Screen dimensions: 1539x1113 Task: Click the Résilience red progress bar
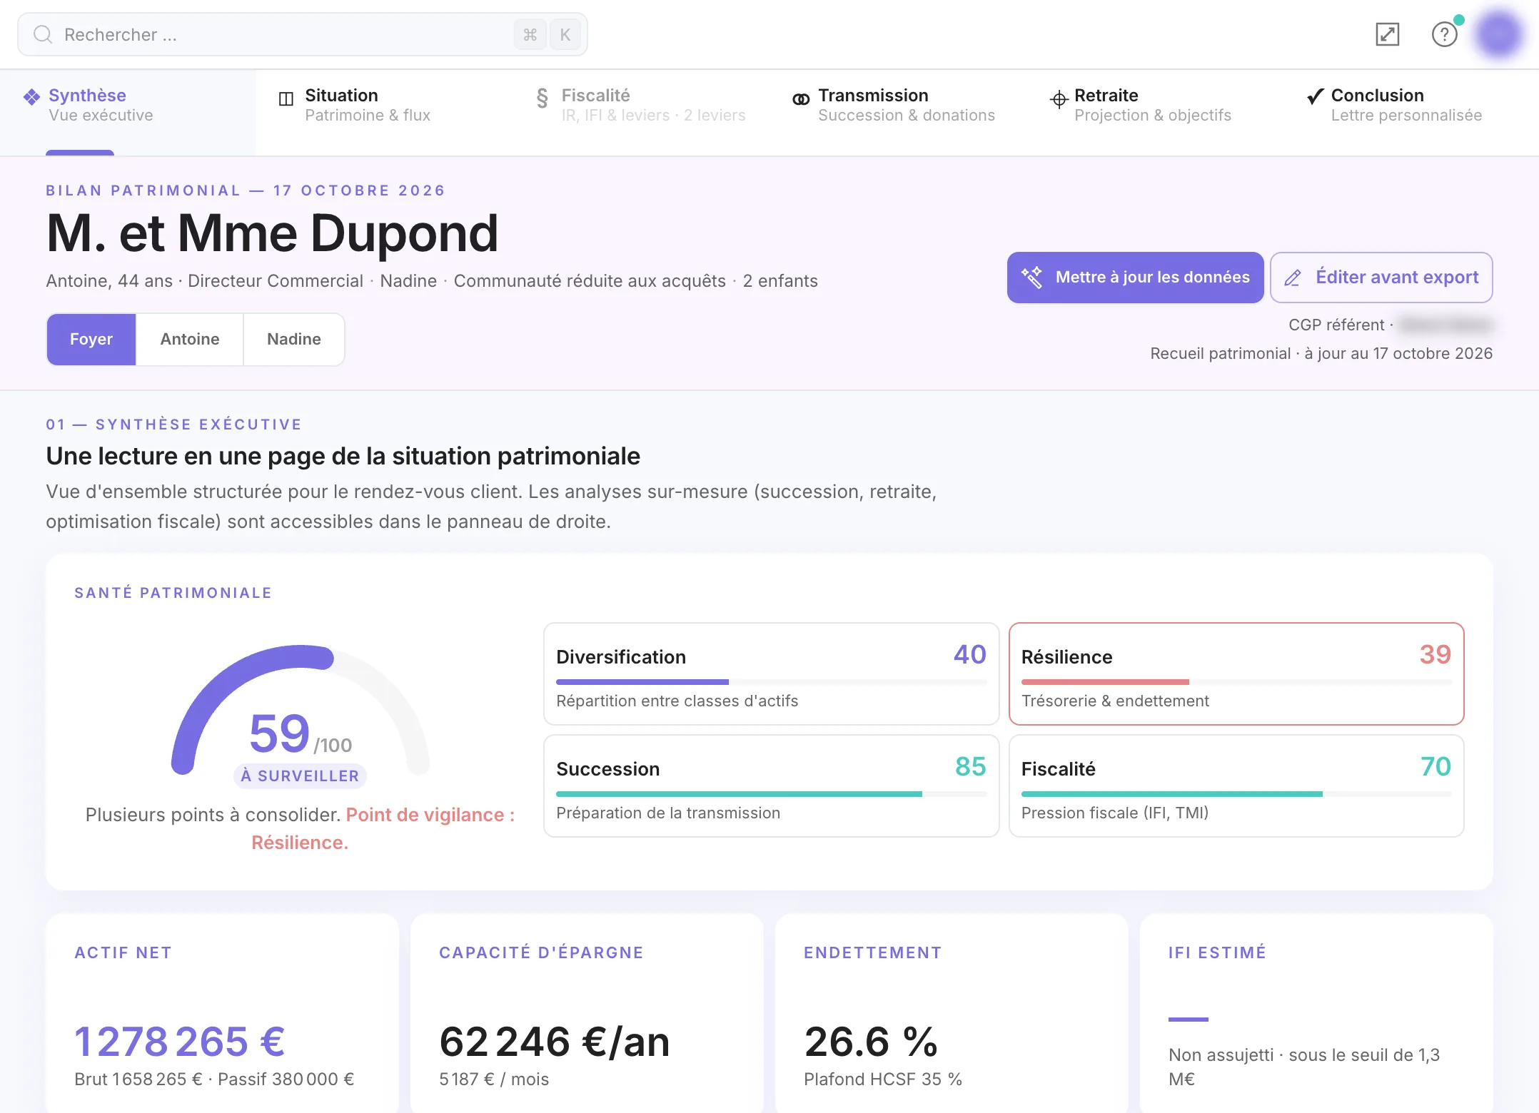pos(1236,682)
